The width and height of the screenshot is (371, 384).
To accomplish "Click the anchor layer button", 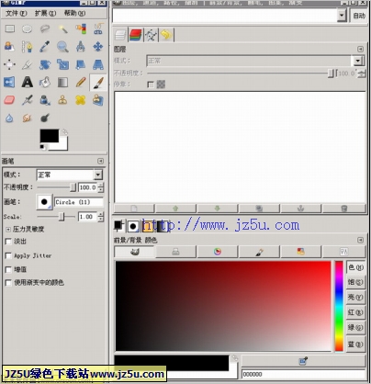I will 300,209.
